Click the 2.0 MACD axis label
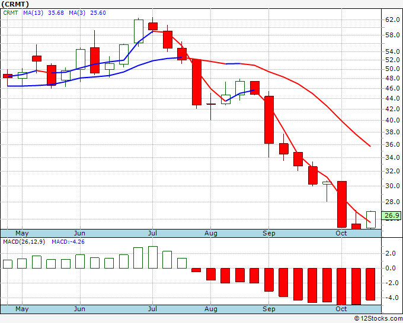This screenshot has height=323, width=403. point(391,253)
